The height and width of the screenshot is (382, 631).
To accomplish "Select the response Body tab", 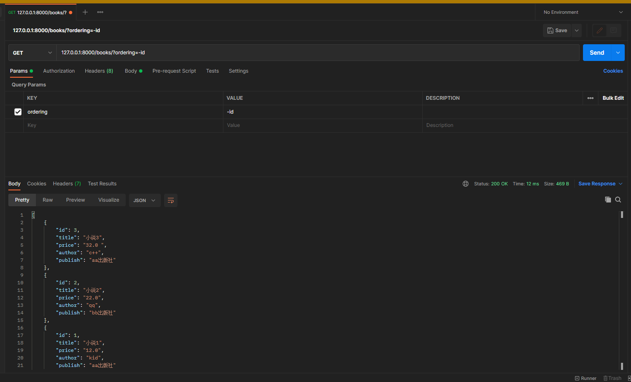I will 14,184.
